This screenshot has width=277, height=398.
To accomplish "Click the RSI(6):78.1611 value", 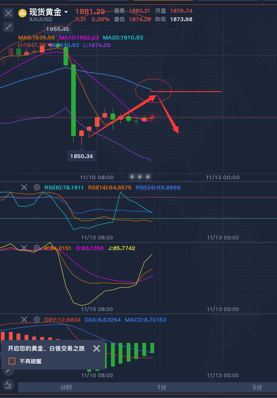I will 64,188.
